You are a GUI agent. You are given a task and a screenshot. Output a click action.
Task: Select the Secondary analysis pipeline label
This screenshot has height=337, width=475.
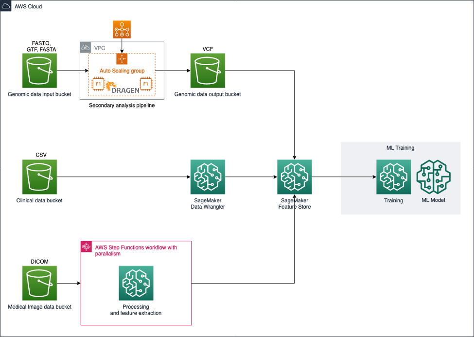click(122, 105)
